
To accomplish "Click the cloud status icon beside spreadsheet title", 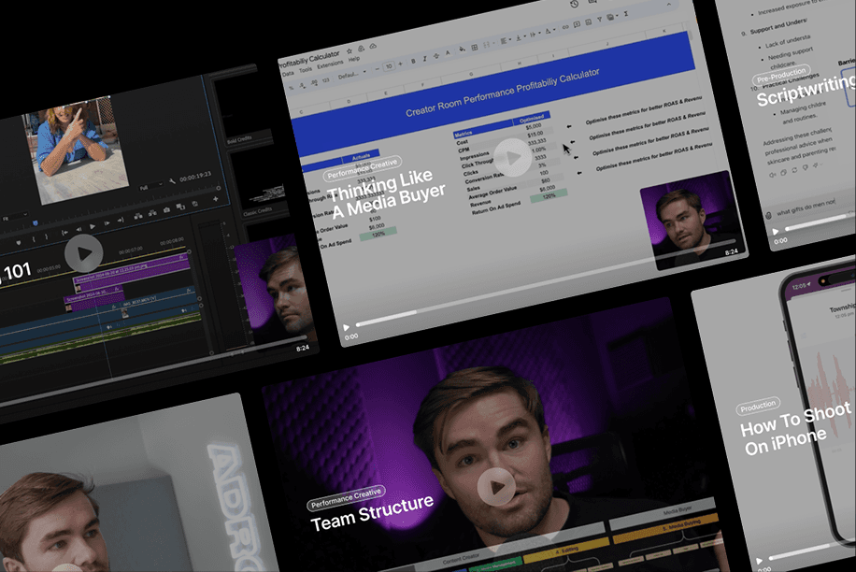I will [373, 46].
